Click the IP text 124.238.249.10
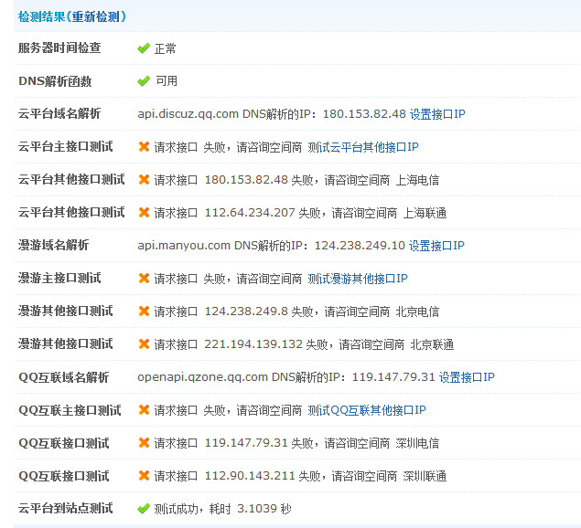The image size is (581, 528). coord(360,246)
